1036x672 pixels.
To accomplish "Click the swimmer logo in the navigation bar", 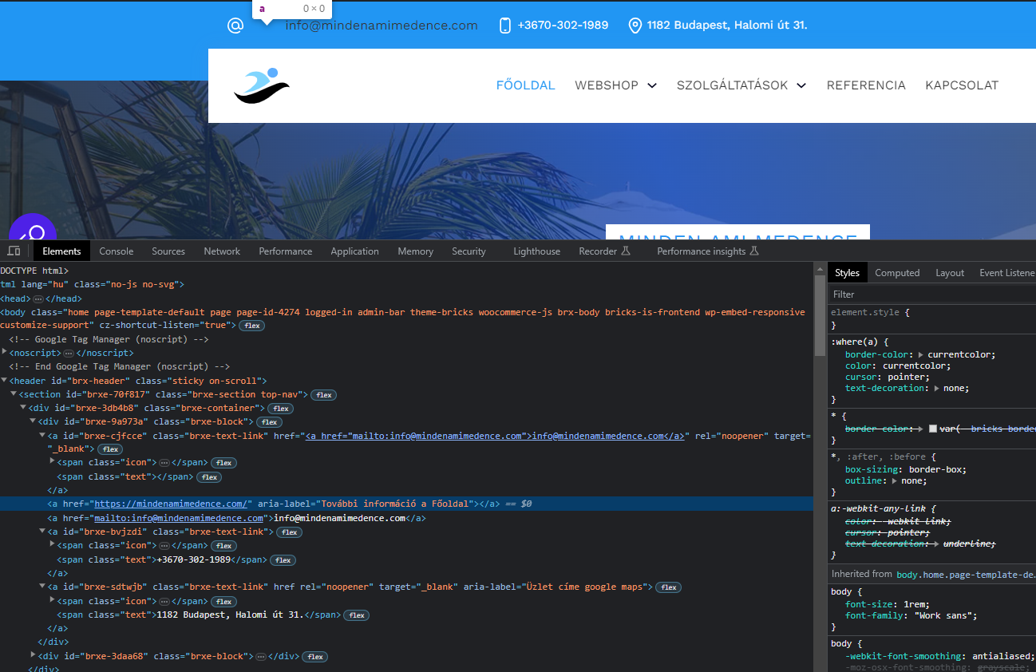I will (x=261, y=85).
